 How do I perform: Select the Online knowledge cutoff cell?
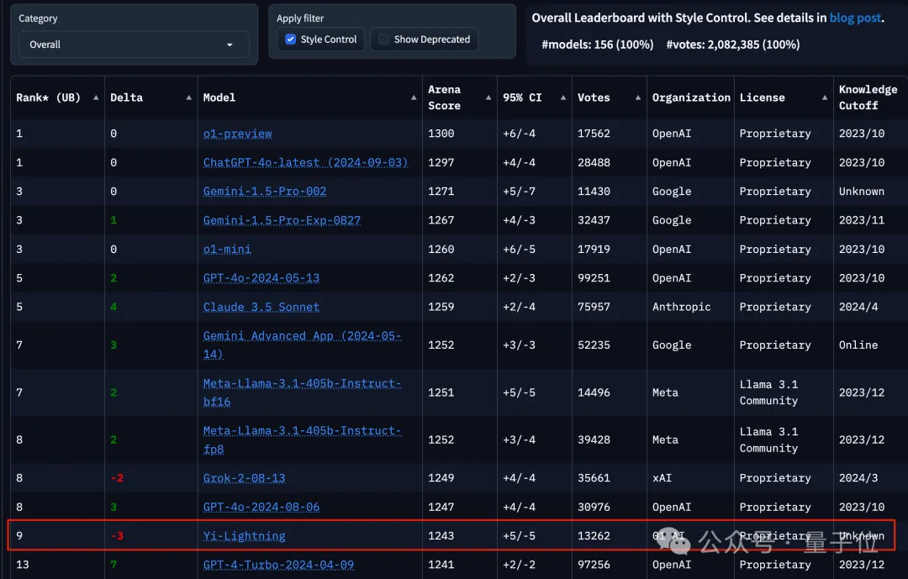pyautogui.click(x=858, y=345)
